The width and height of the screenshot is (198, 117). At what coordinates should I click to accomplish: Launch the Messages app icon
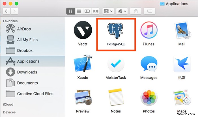point(149,64)
